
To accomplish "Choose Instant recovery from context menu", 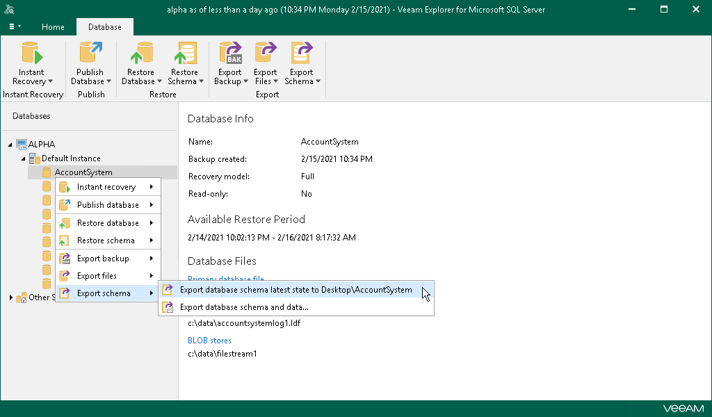I will tap(108, 187).
